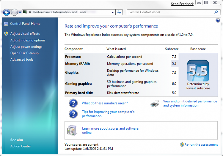223x156 pixels.
Task: Click the software box icon
Action: 72,130
